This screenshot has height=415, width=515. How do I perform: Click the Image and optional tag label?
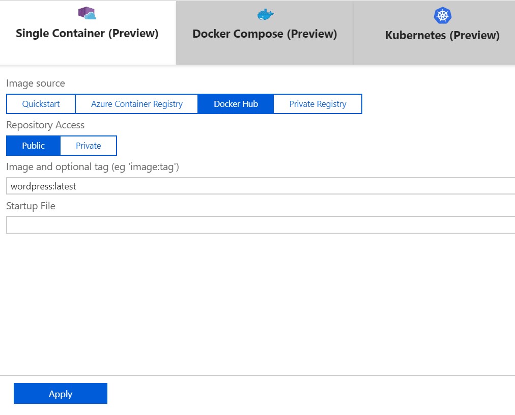click(x=92, y=167)
